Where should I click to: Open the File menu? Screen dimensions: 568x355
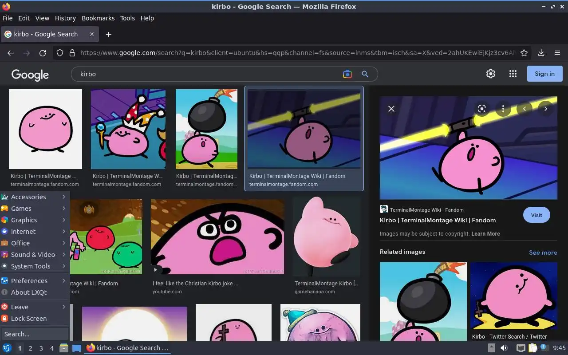pos(8,18)
